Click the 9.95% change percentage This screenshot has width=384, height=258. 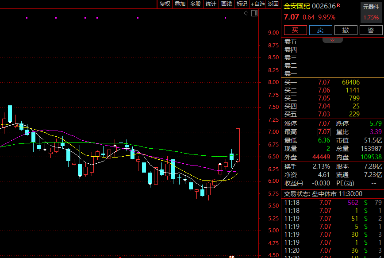(x=326, y=17)
